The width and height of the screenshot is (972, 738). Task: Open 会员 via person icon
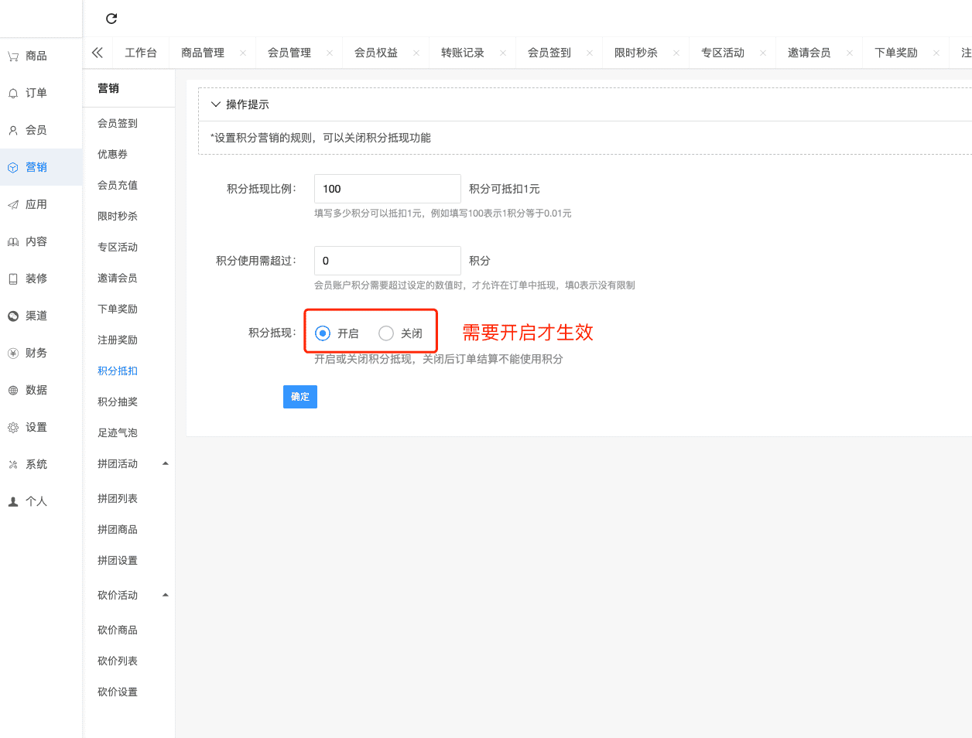13,130
